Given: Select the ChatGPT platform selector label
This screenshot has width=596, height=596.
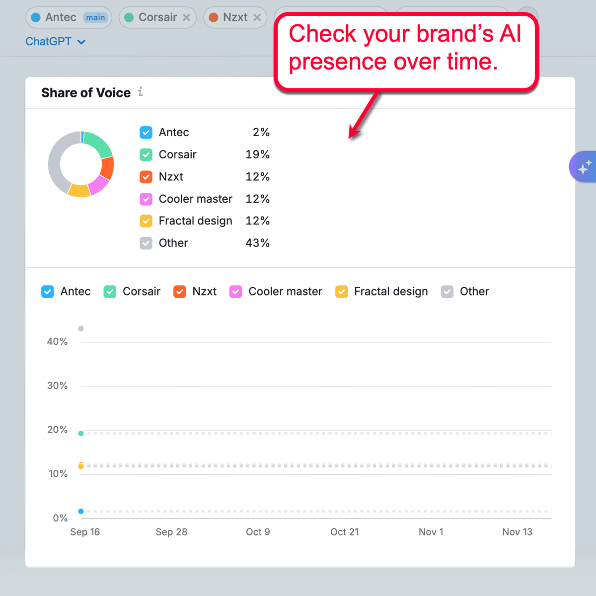Looking at the screenshot, I should click(49, 42).
